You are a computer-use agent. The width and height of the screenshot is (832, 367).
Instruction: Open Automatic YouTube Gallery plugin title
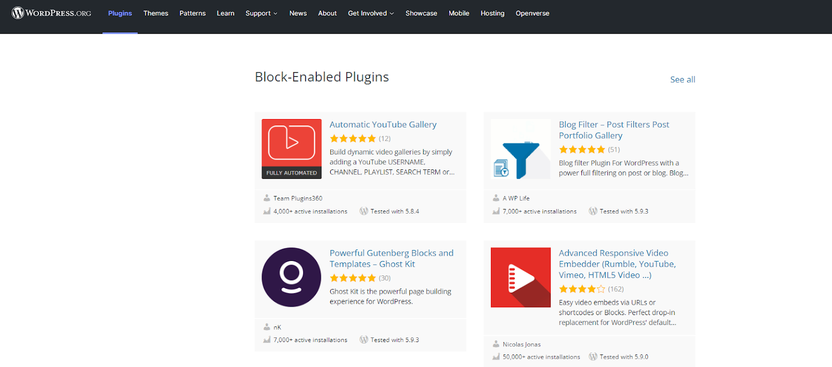[383, 125]
